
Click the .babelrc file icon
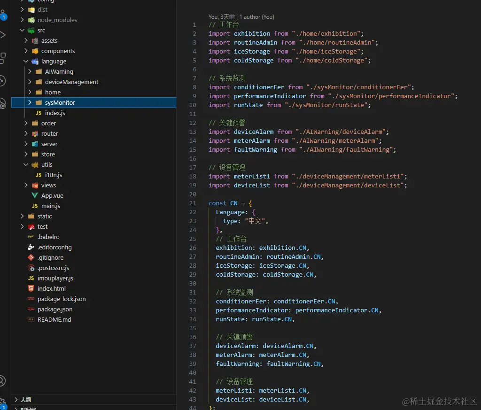coord(31,237)
